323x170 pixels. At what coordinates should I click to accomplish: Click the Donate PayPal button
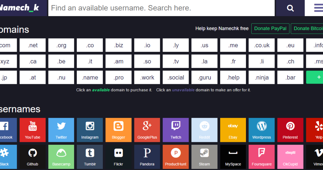coord(270,29)
